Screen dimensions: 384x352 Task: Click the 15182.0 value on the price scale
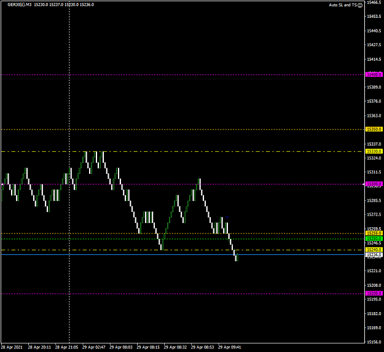374,313
